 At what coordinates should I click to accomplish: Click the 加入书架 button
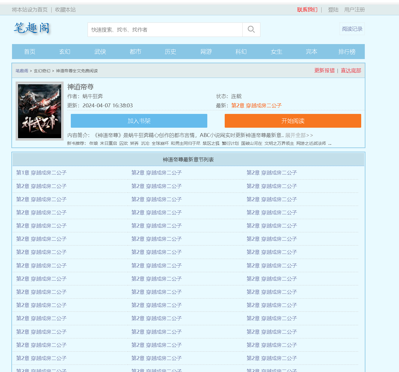tap(139, 121)
